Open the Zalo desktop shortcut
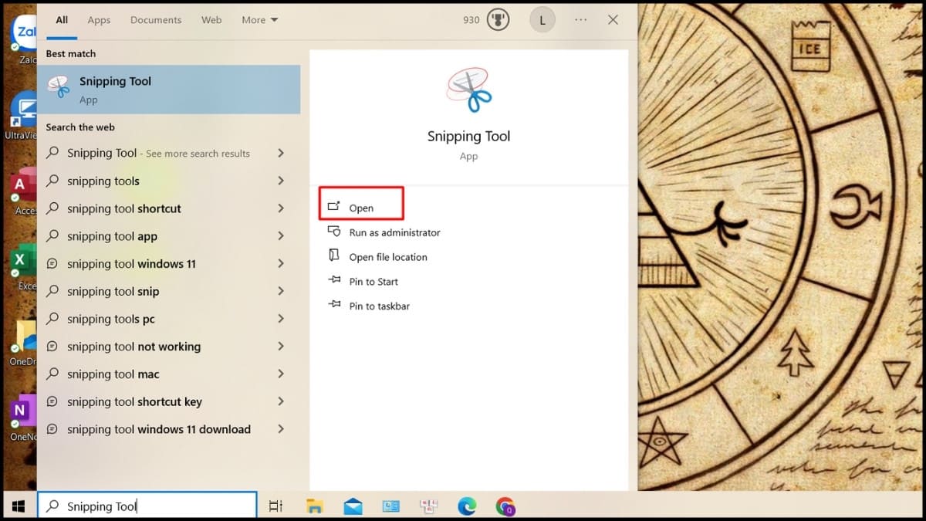Viewport: 926px width, 521px height. coord(25,40)
